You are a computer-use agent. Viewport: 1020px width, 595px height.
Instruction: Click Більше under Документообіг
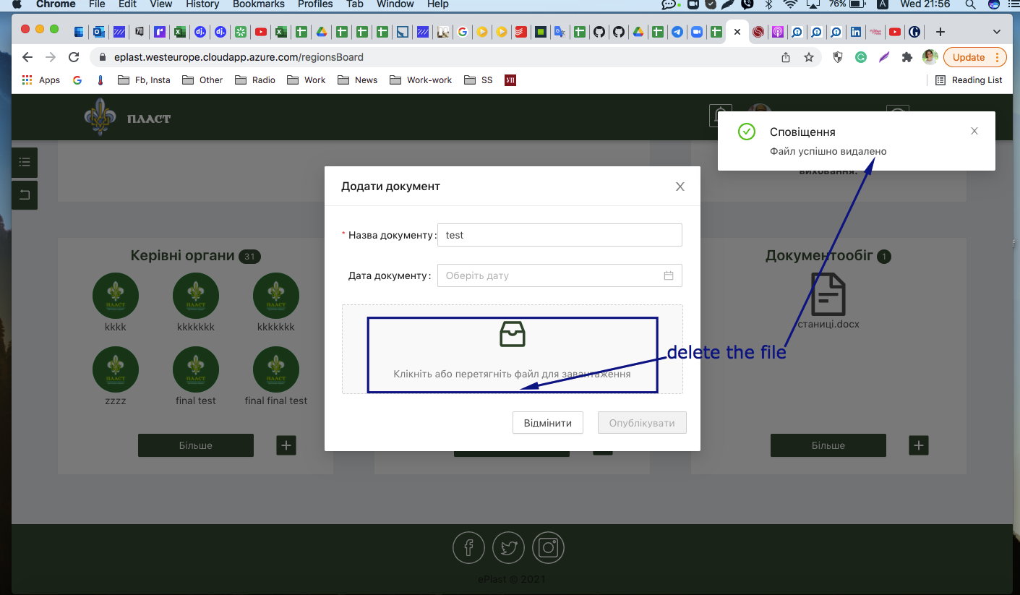(x=828, y=445)
